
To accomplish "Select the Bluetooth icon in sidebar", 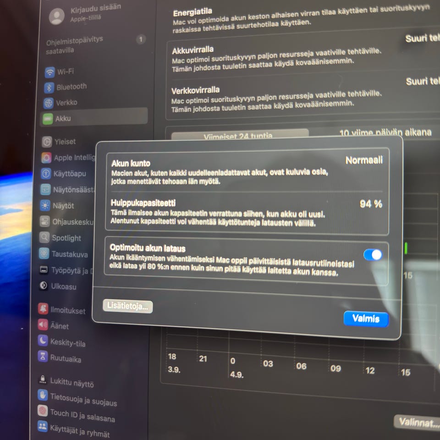I will [x=49, y=88].
